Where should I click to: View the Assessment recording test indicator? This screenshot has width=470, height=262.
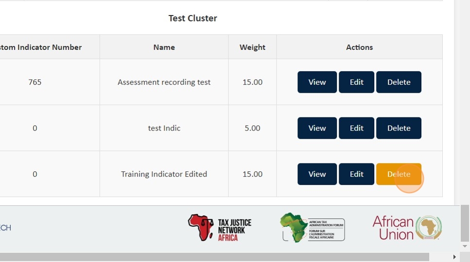pos(317,82)
